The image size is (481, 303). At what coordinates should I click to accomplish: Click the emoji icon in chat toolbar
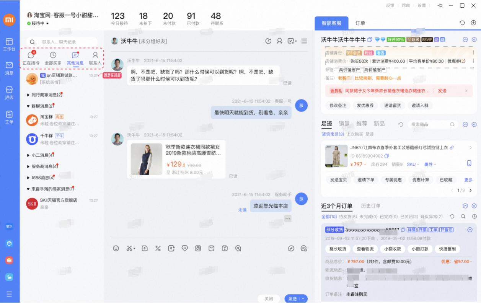[x=116, y=248]
